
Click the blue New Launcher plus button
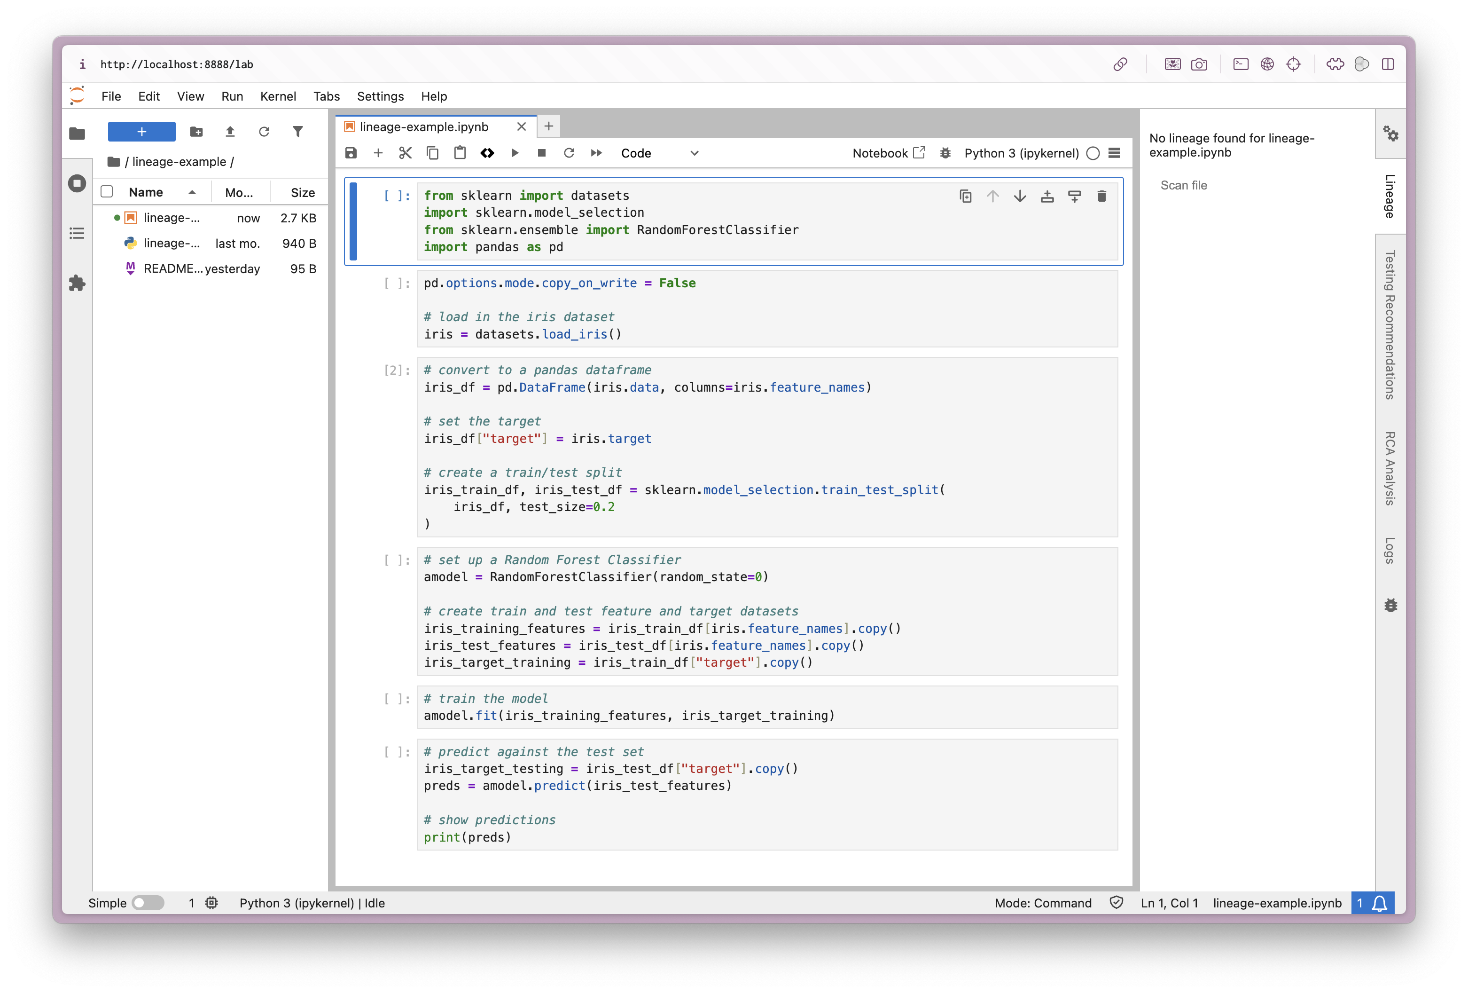point(141,132)
